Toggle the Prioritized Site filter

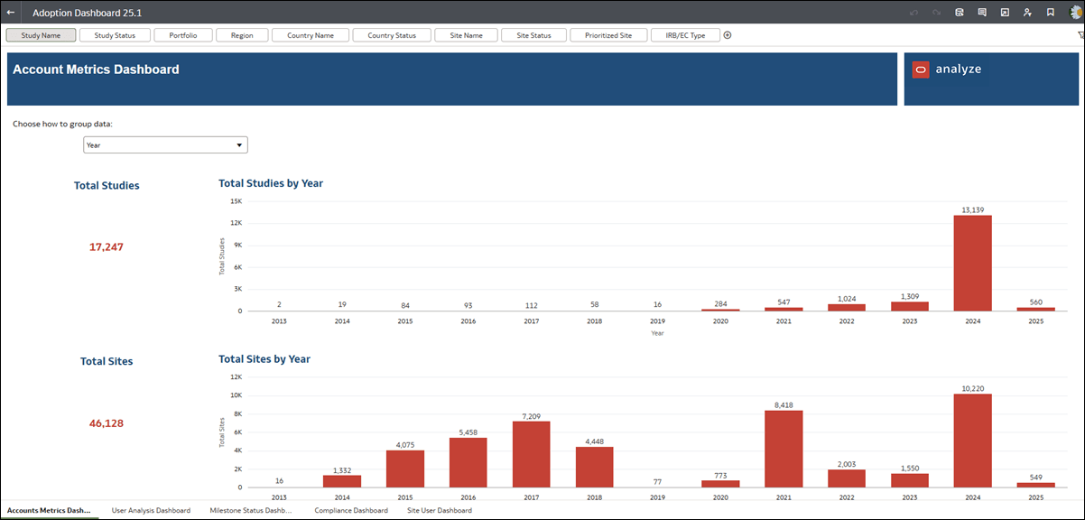click(608, 34)
